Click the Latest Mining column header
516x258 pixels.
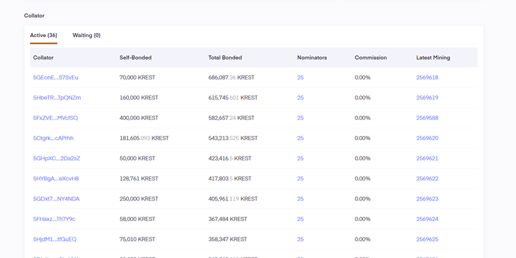point(433,58)
